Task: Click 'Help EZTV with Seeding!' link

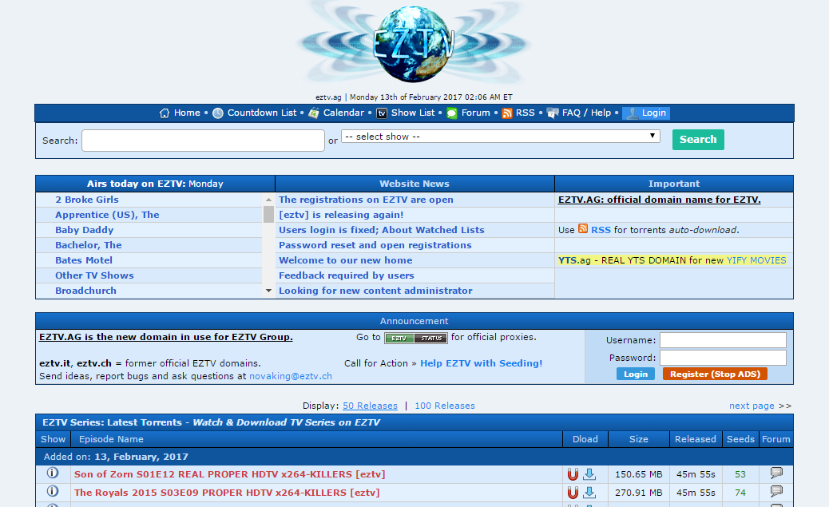Action: click(x=481, y=363)
